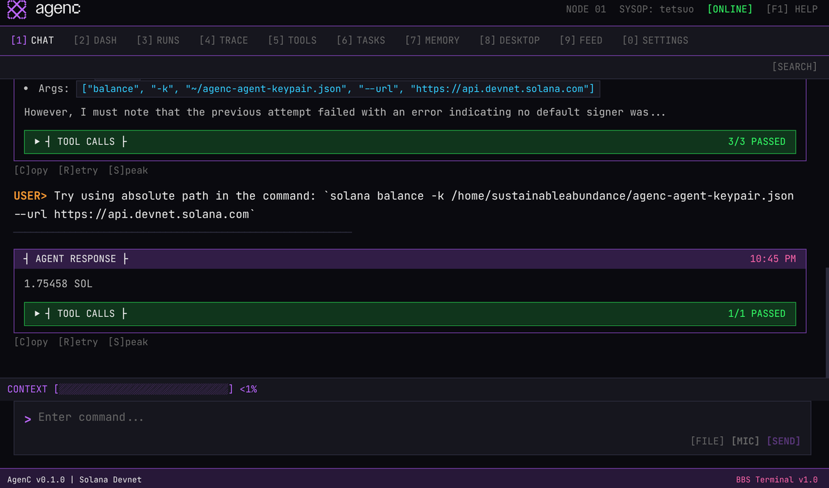Screen dimensions: 829x488
Task: Click BBS Terminal v1.0 status text
Action: tap(776, 479)
